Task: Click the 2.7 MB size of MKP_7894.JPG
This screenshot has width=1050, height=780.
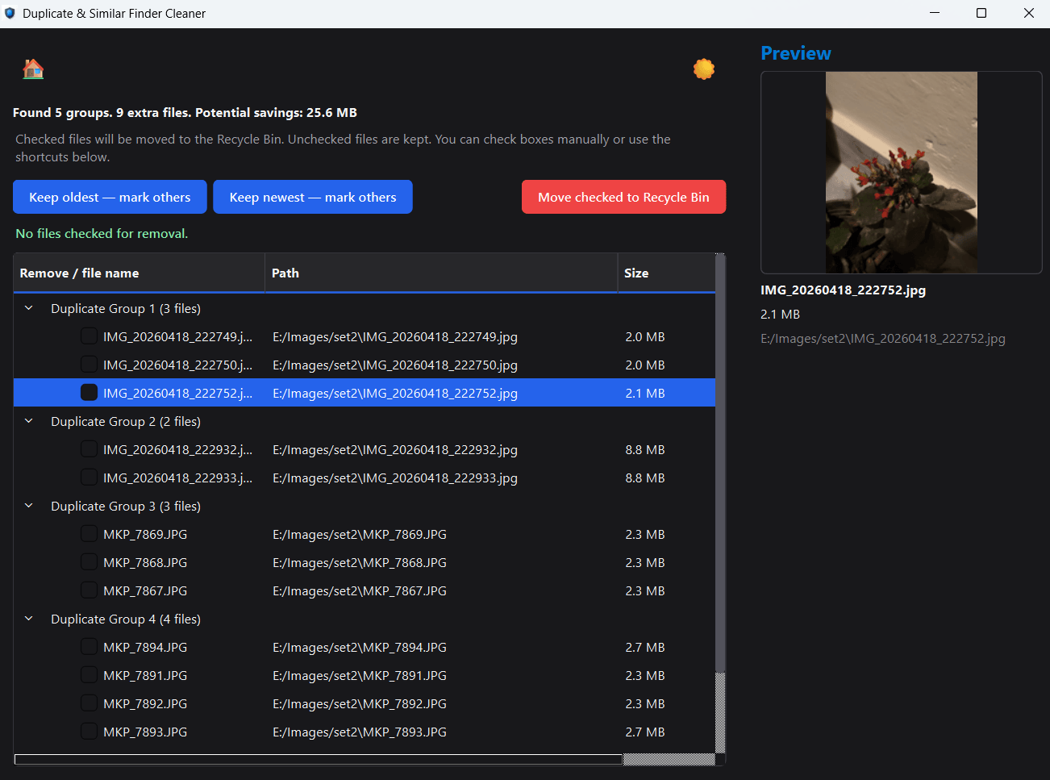Action: pos(645,647)
